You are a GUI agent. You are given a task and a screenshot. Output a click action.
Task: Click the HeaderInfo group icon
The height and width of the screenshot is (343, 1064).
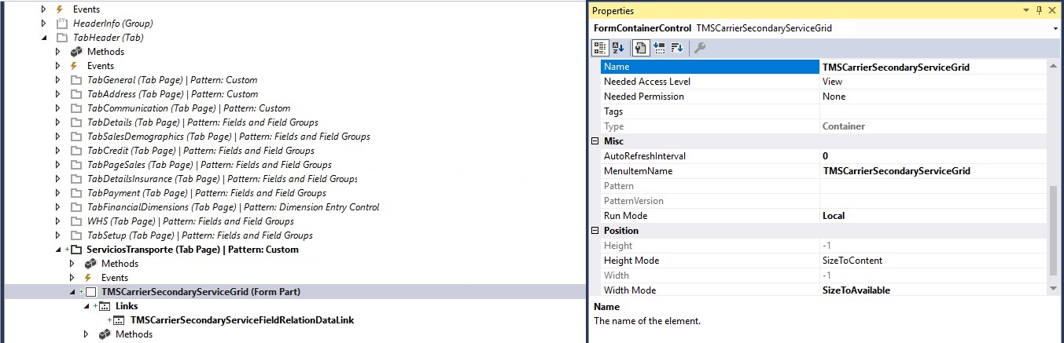pos(61,24)
